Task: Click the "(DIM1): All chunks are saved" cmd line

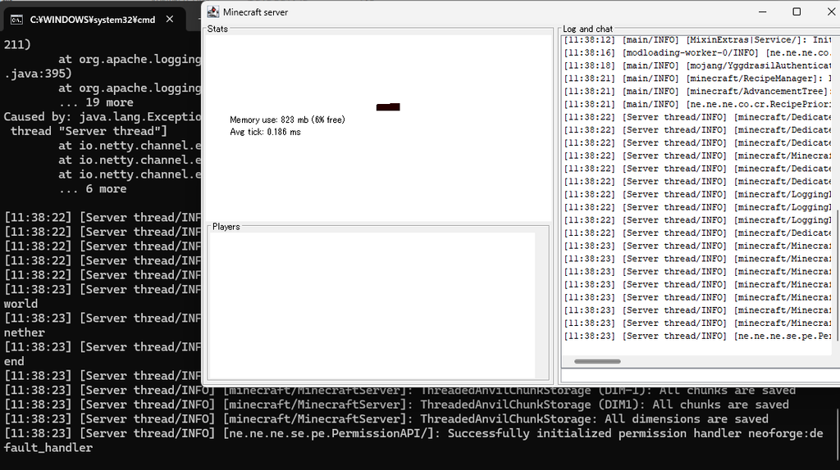Action: point(396,404)
